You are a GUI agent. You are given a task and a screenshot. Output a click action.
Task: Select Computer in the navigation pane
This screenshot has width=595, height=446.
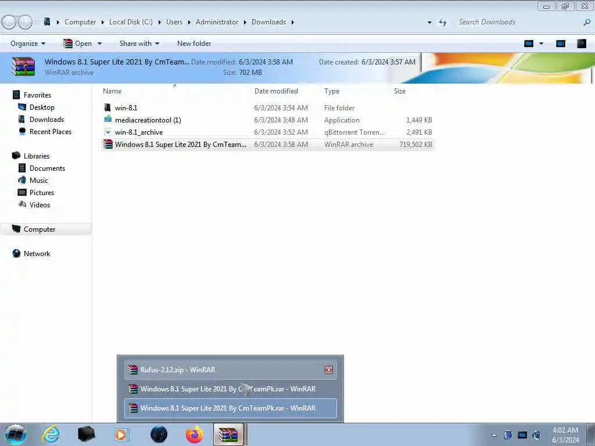coord(45,229)
